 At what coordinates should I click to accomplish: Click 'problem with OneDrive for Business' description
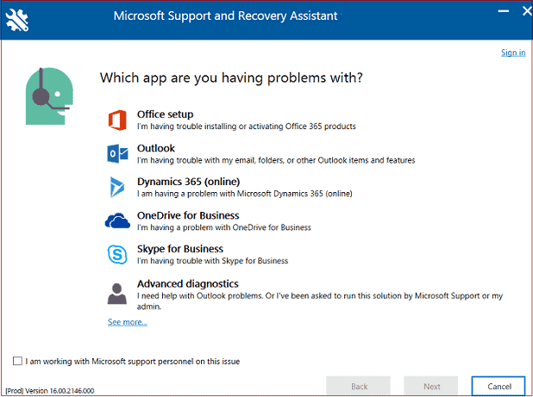click(x=224, y=227)
